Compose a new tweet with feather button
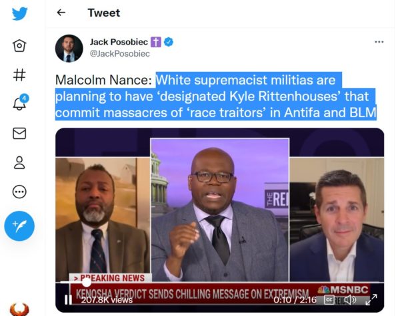The height and width of the screenshot is (316, 400). (19, 226)
